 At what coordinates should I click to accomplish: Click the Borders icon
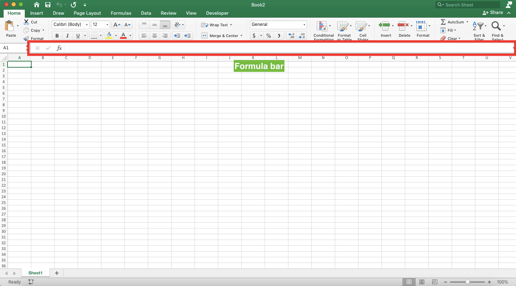click(x=93, y=36)
